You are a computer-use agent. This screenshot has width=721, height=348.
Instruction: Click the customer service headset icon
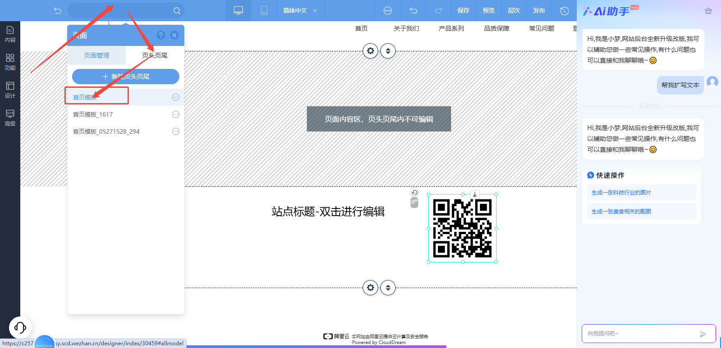coord(20,327)
